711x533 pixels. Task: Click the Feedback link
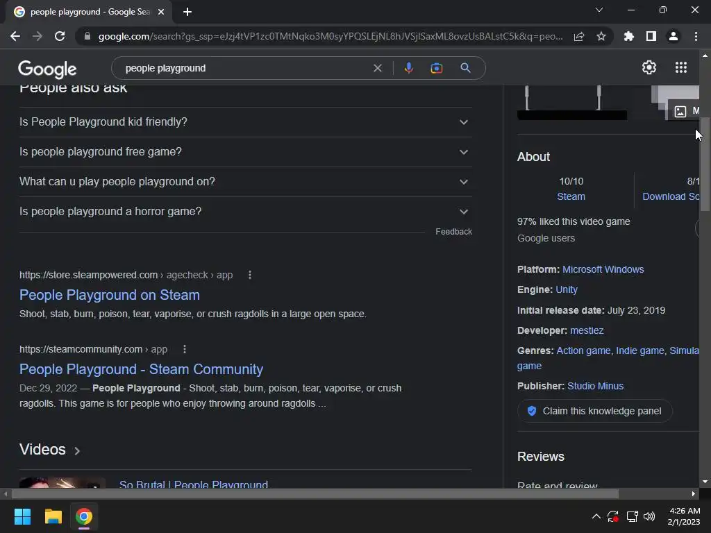click(x=453, y=232)
